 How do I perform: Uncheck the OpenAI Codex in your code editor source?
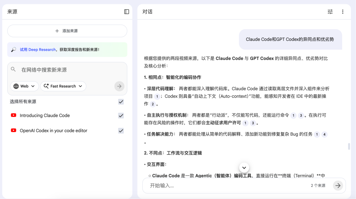click(x=121, y=131)
